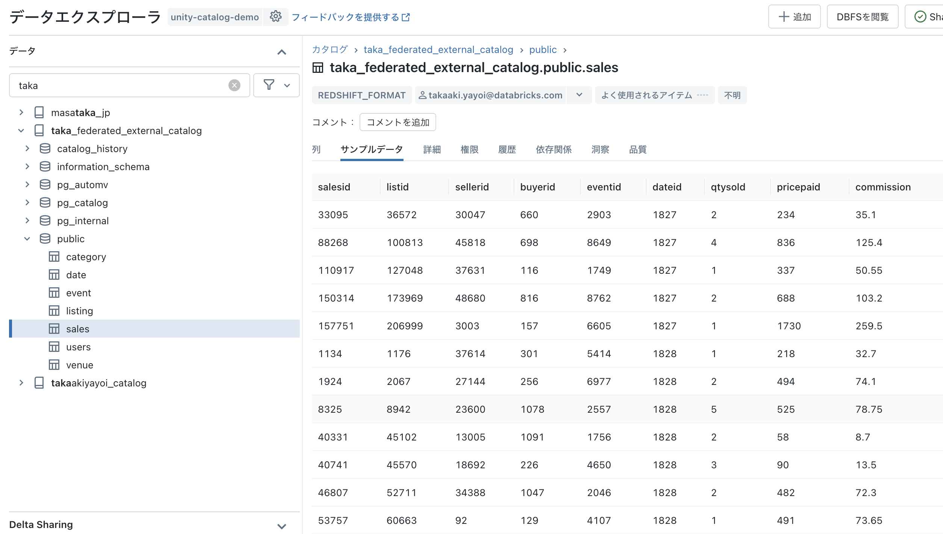Select the venue table icon
943x534 pixels.
click(54, 365)
